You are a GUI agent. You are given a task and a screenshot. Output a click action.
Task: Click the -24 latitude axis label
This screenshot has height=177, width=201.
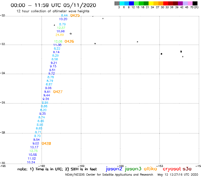[2, 73]
